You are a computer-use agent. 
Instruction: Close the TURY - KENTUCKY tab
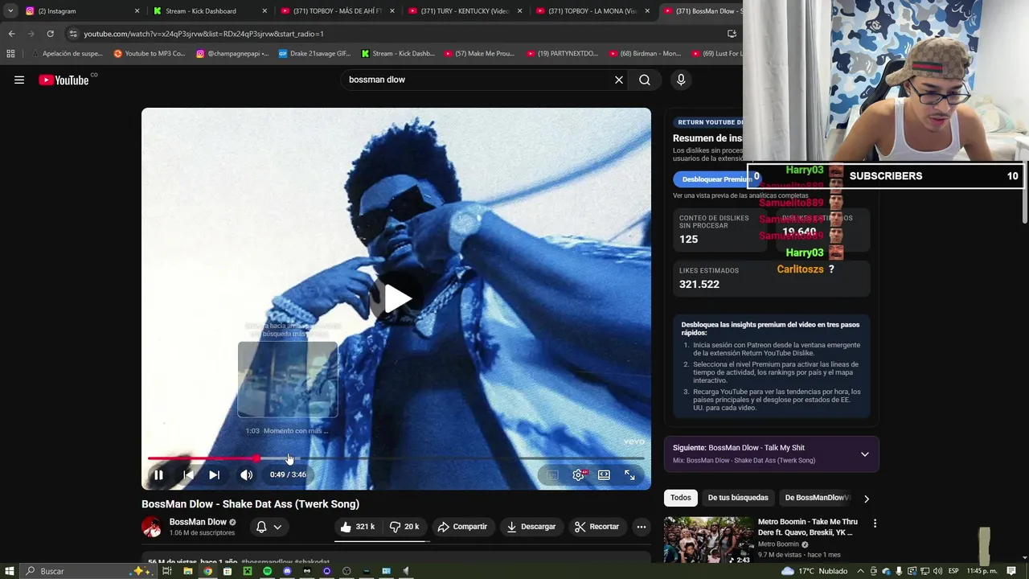click(520, 11)
